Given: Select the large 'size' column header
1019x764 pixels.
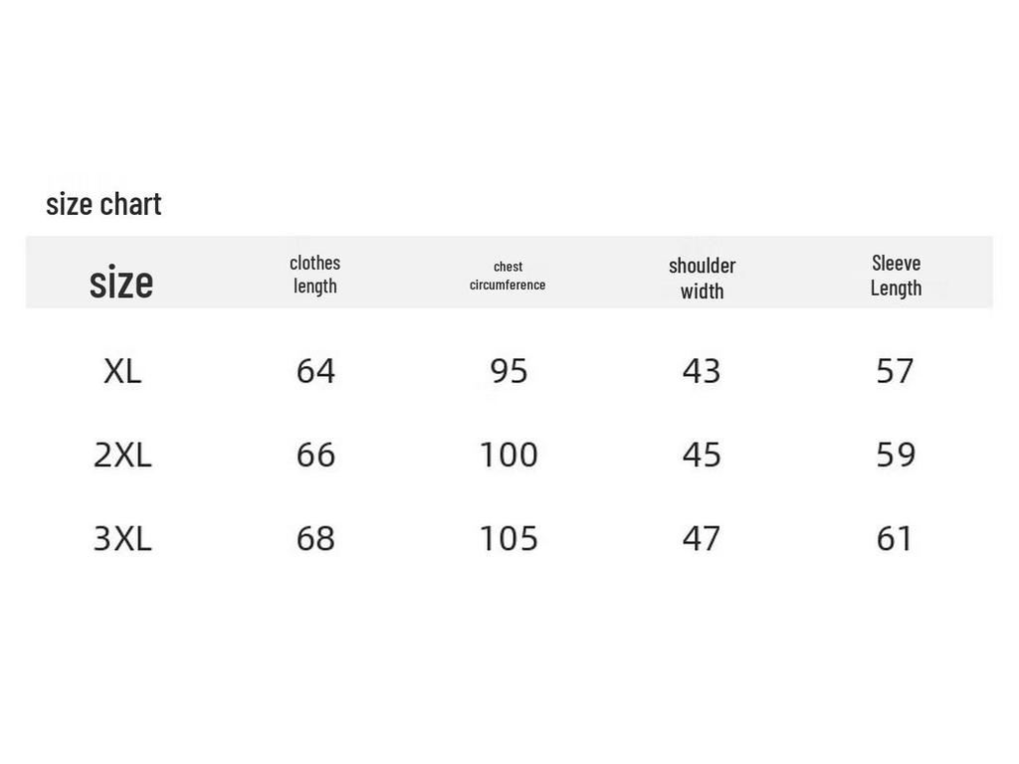Looking at the screenshot, I should [x=121, y=281].
